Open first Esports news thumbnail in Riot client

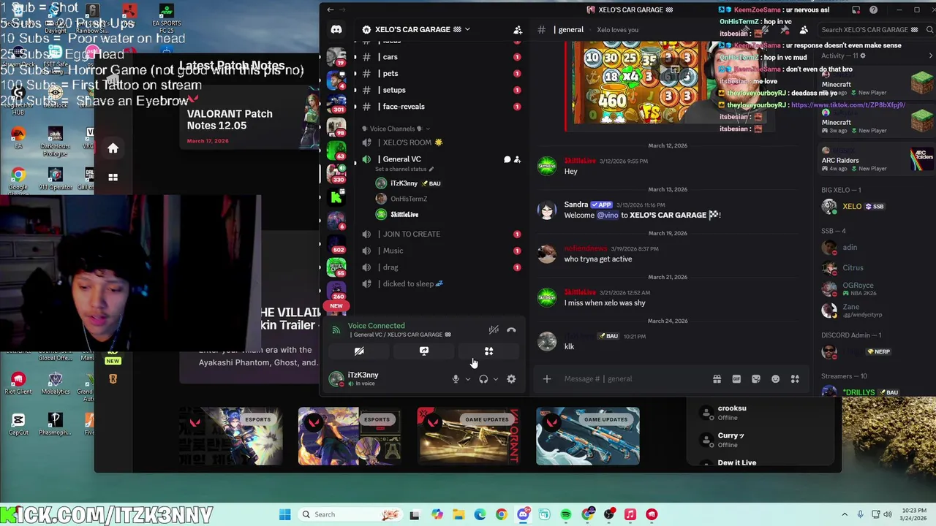pos(231,436)
